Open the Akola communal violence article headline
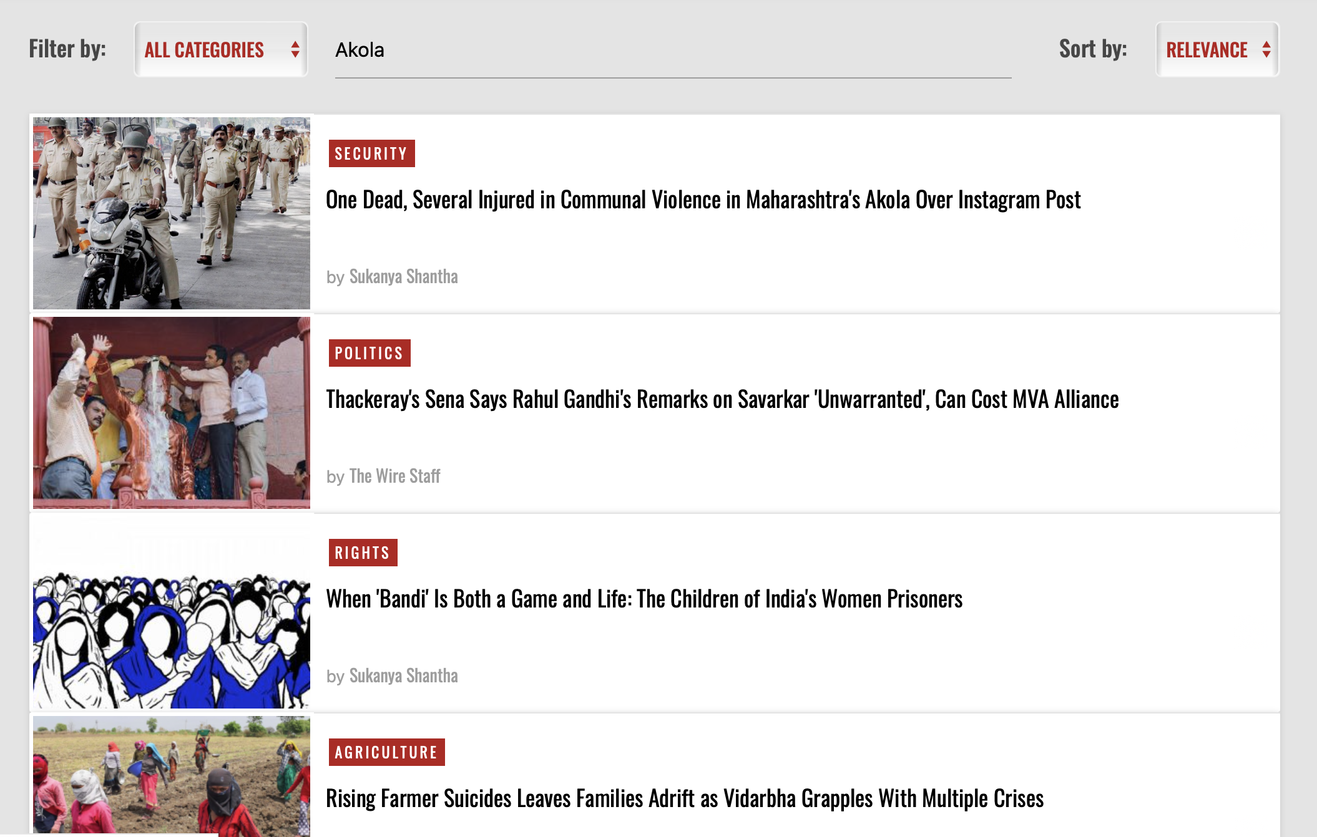 coord(703,200)
